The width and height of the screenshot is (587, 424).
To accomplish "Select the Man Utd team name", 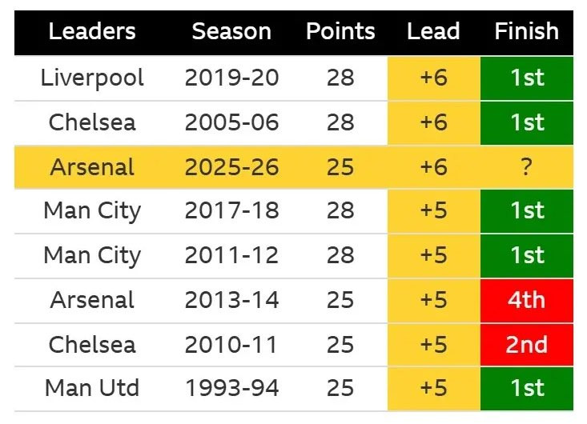I will pos(92,388).
